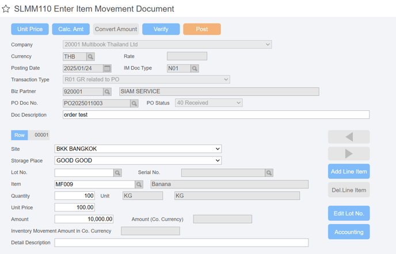This screenshot has width=396, height=254.
Task: Go to next line item arrow
Action: [349, 153]
